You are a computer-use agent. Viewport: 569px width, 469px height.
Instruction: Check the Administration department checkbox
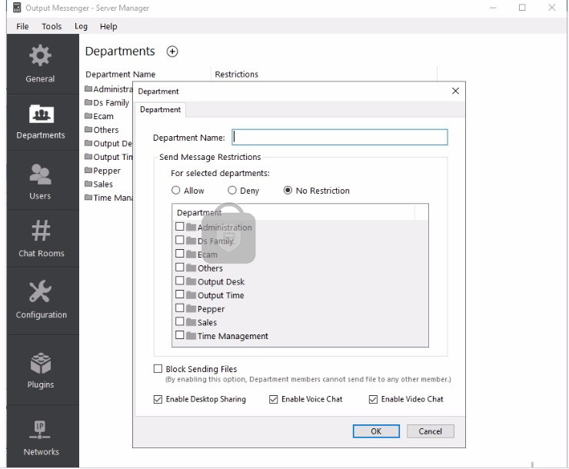pyautogui.click(x=180, y=226)
